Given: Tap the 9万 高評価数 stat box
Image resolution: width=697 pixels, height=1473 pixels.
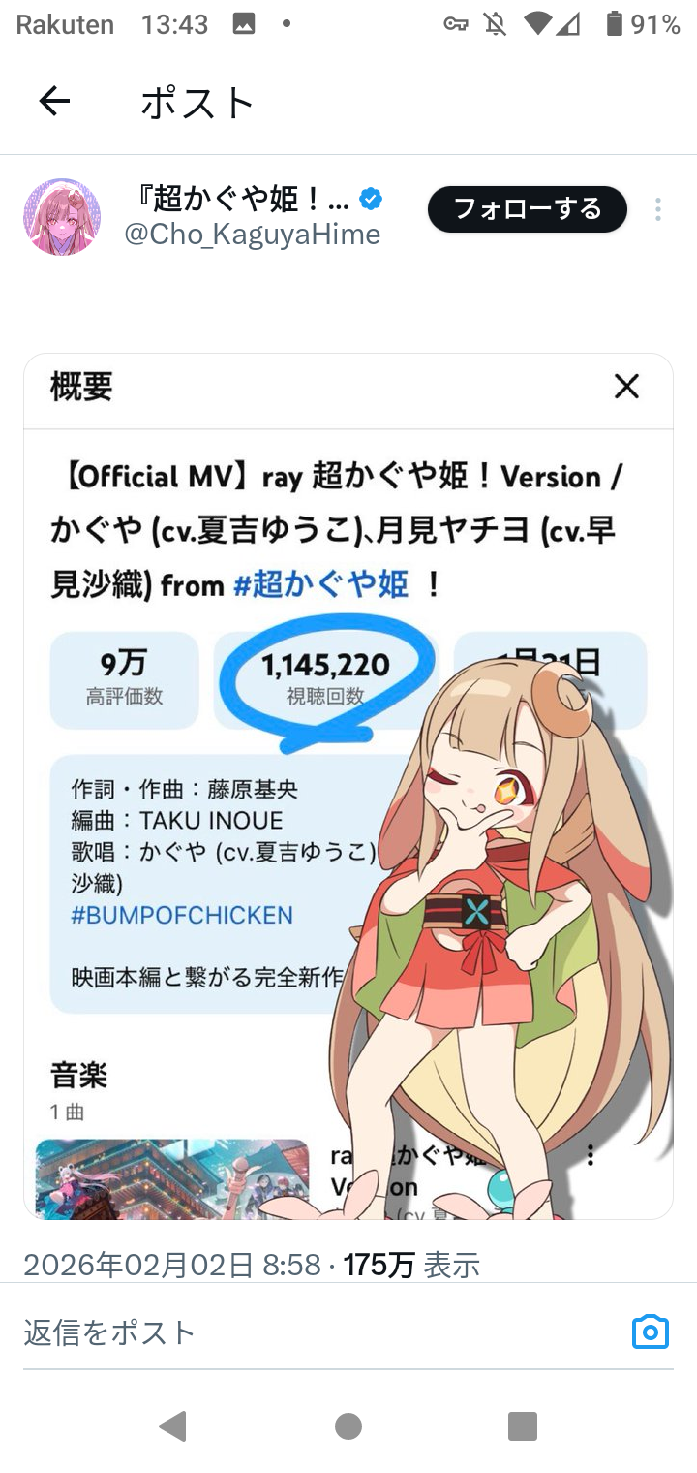Looking at the screenshot, I should [125, 678].
